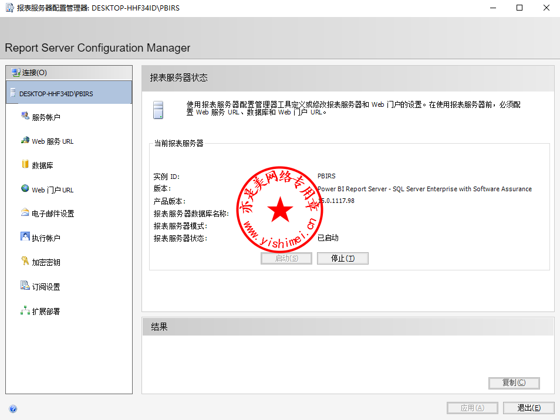560x420 pixels.
Task: Click the 结果 results heading
Action: pyautogui.click(x=159, y=327)
